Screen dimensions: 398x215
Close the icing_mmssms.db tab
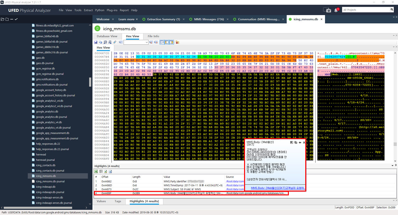click(x=321, y=19)
